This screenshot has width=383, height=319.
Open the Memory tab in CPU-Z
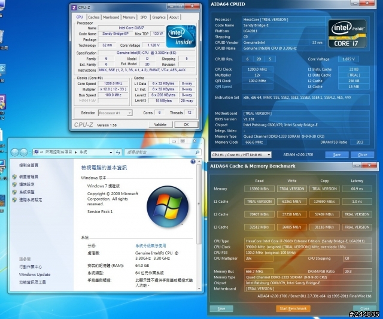(x=129, y=17)
